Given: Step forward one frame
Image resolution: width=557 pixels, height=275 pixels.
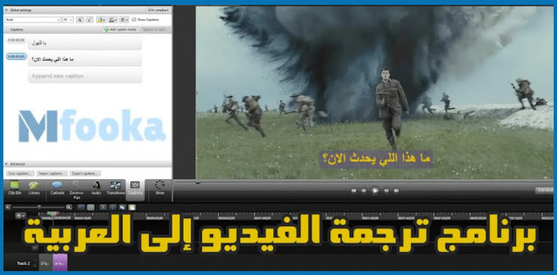Looking at the screenshot, I should coord(386,191).
